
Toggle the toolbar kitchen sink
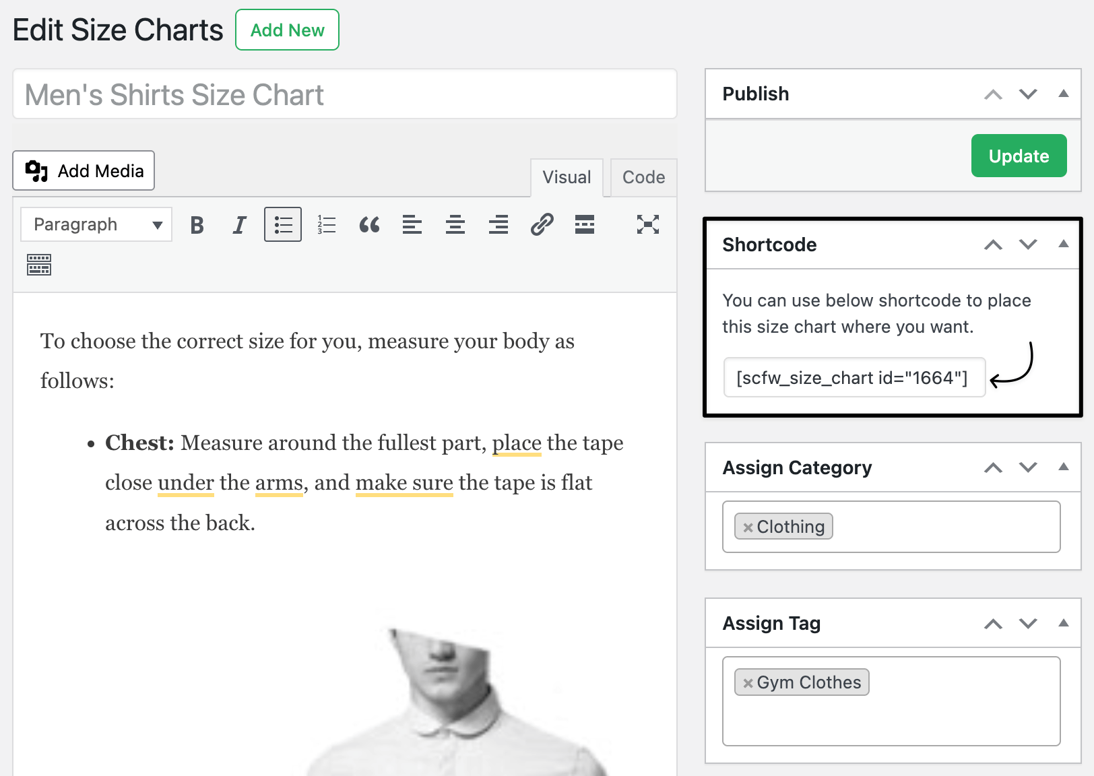(39, 265)
